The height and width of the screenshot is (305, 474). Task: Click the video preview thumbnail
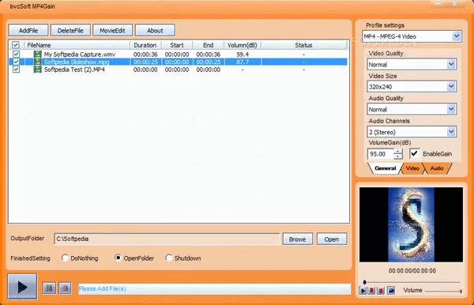click(x=411, y=224)
